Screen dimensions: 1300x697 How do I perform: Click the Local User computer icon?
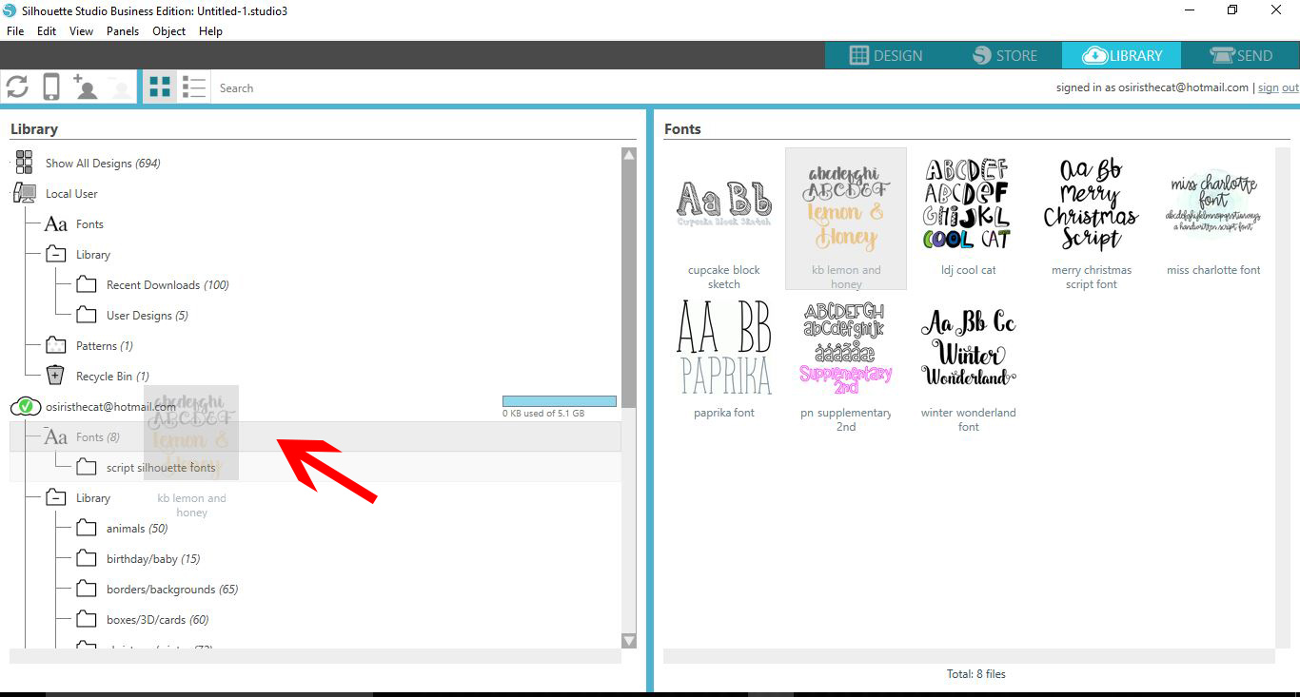tap(25, 193)
